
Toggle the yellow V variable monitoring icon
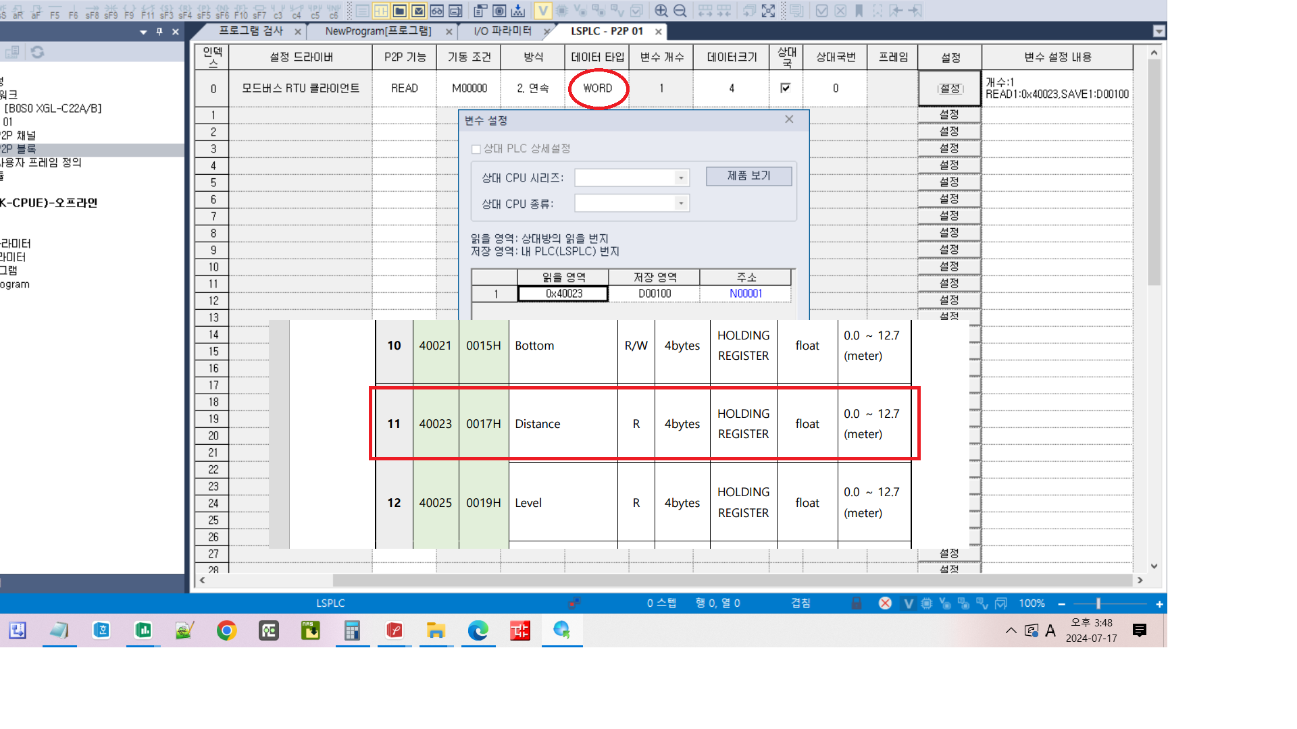[x=543, y=11]
